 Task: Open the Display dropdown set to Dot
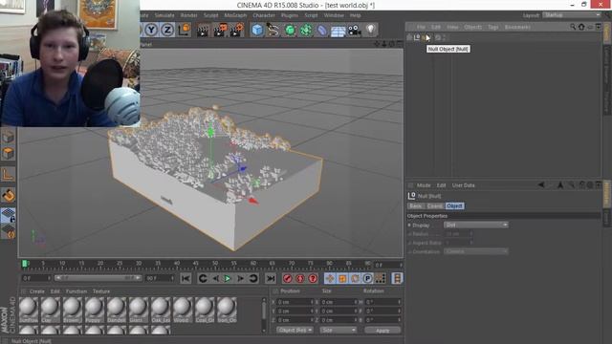pos(476,226)
